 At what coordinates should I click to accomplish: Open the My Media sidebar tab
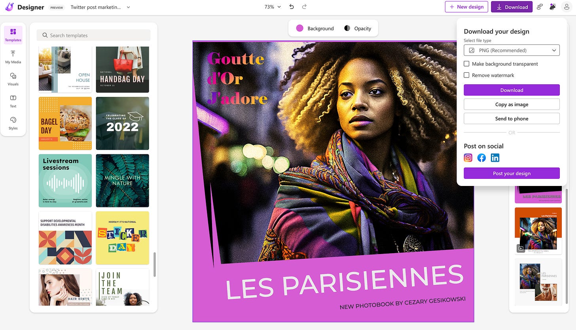13,57
